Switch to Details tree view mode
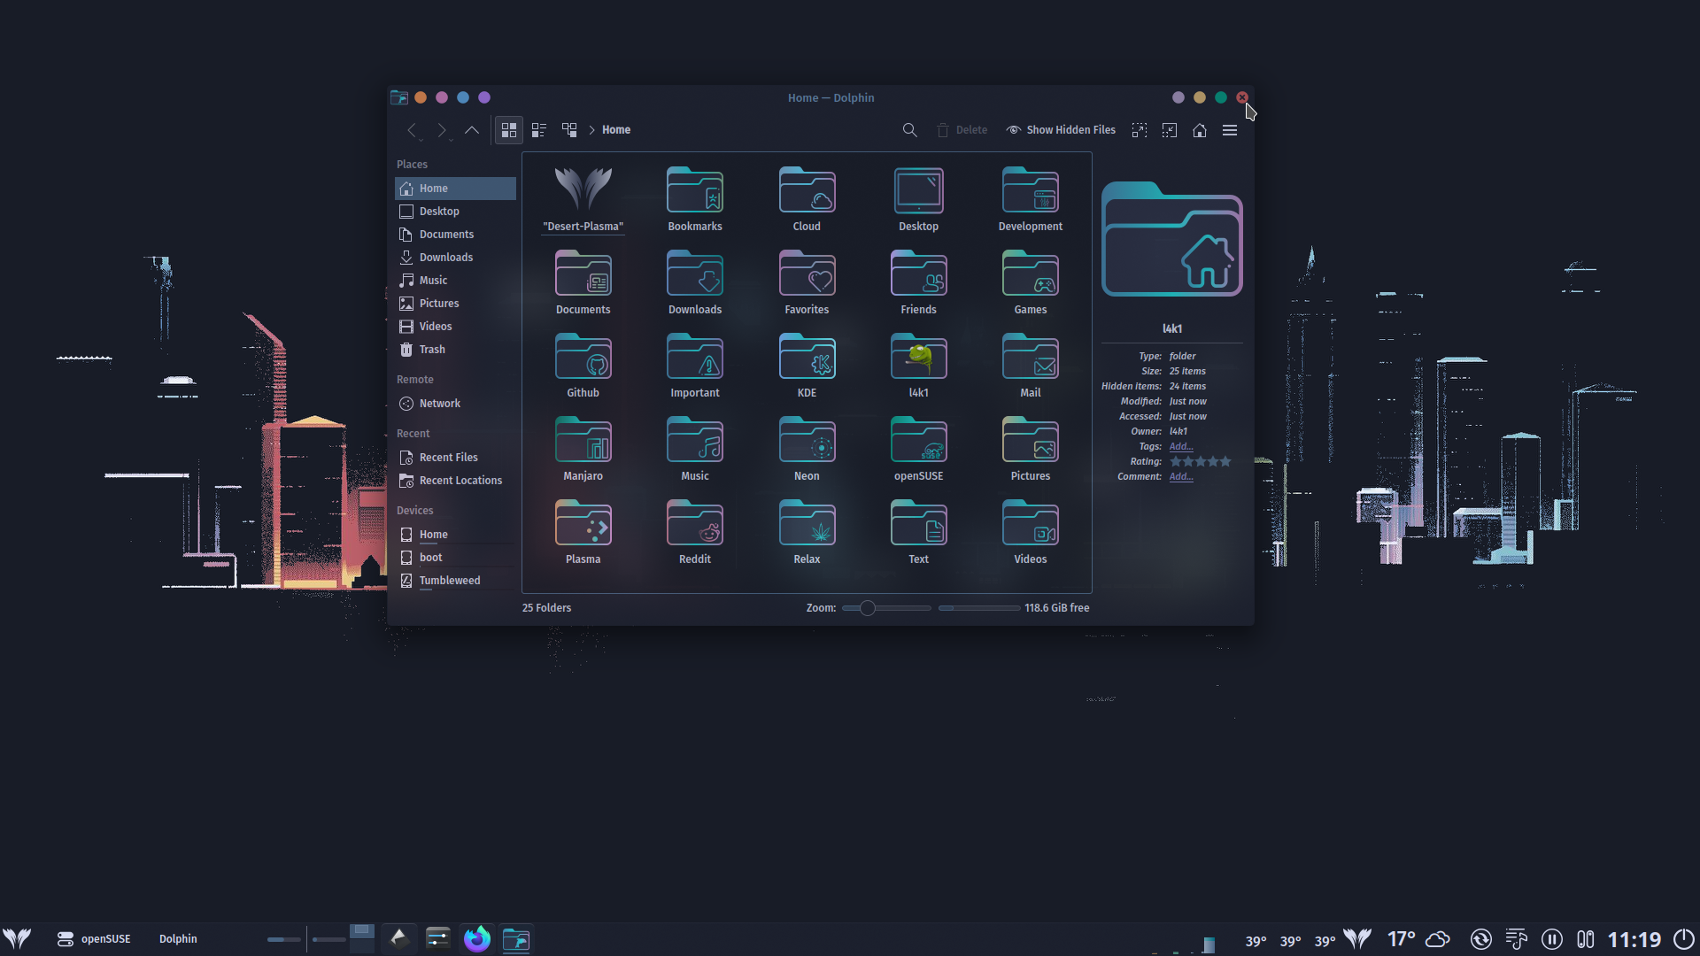1700x956 pixels. (569, 130)
